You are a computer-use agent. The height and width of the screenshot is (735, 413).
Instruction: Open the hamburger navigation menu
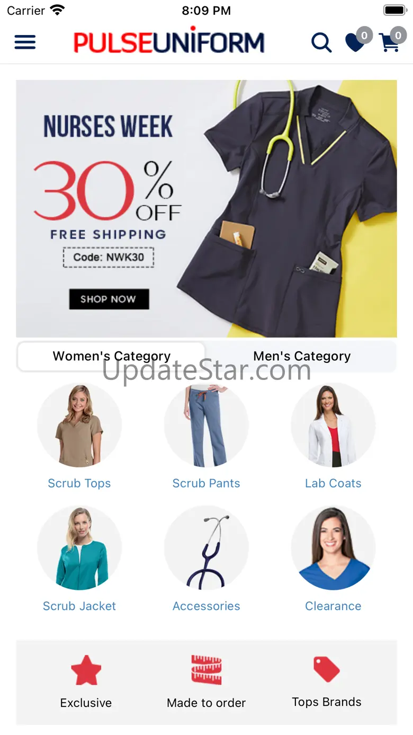(25, 42)
